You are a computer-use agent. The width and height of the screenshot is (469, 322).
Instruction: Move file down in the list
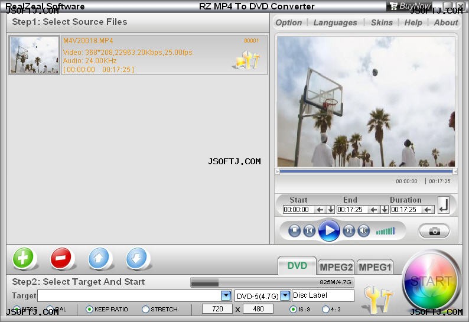136,258
